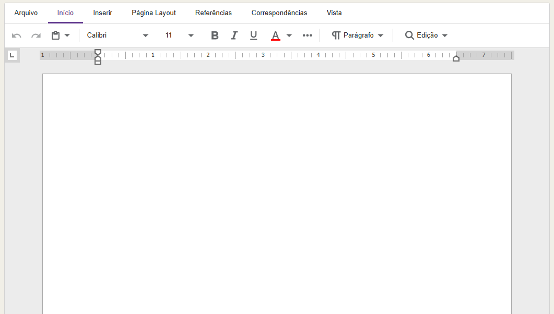The height and width of the screenshot is (314, 554).
Task: Click the Redo arrow icon
Action: point(36,35)
